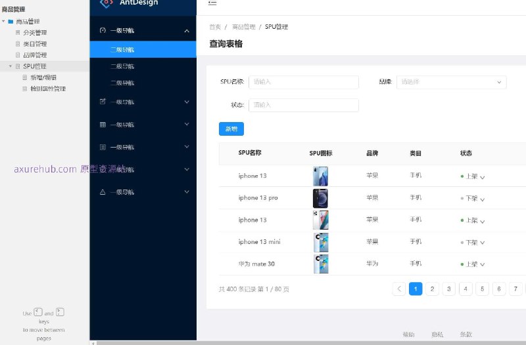Go to pagination page 5
Screen dimensions: 526x345
click(x=482, y=289)
